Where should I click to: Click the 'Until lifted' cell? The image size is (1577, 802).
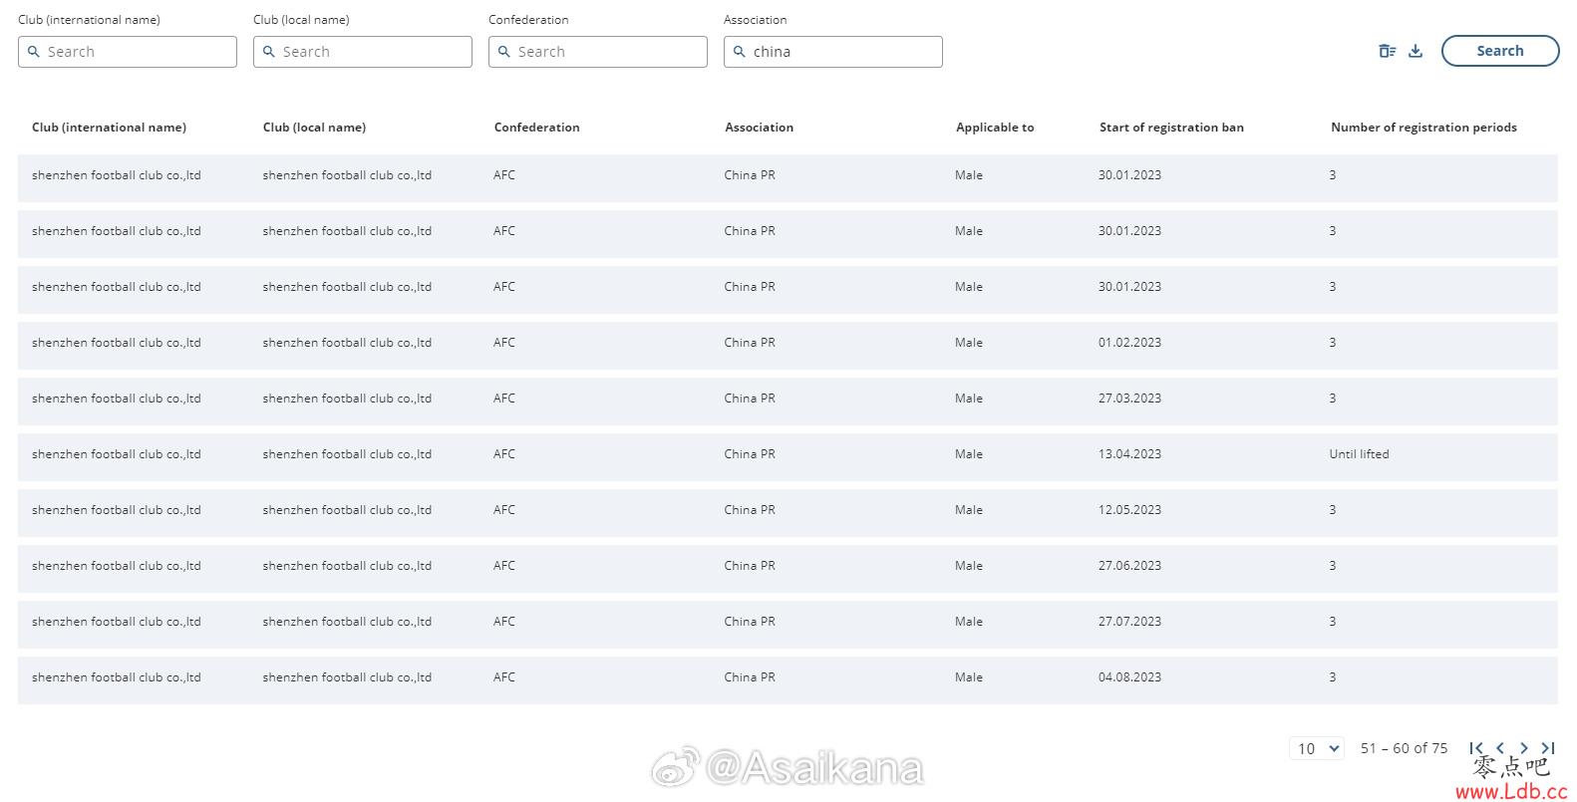coord(1359,454)
